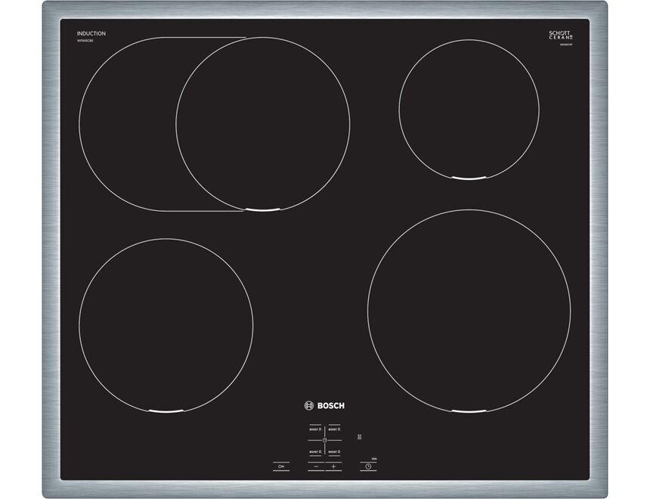Select the bottom-left Boost zone control
Viewport: 650px width, 499px height.
[314, 451]
